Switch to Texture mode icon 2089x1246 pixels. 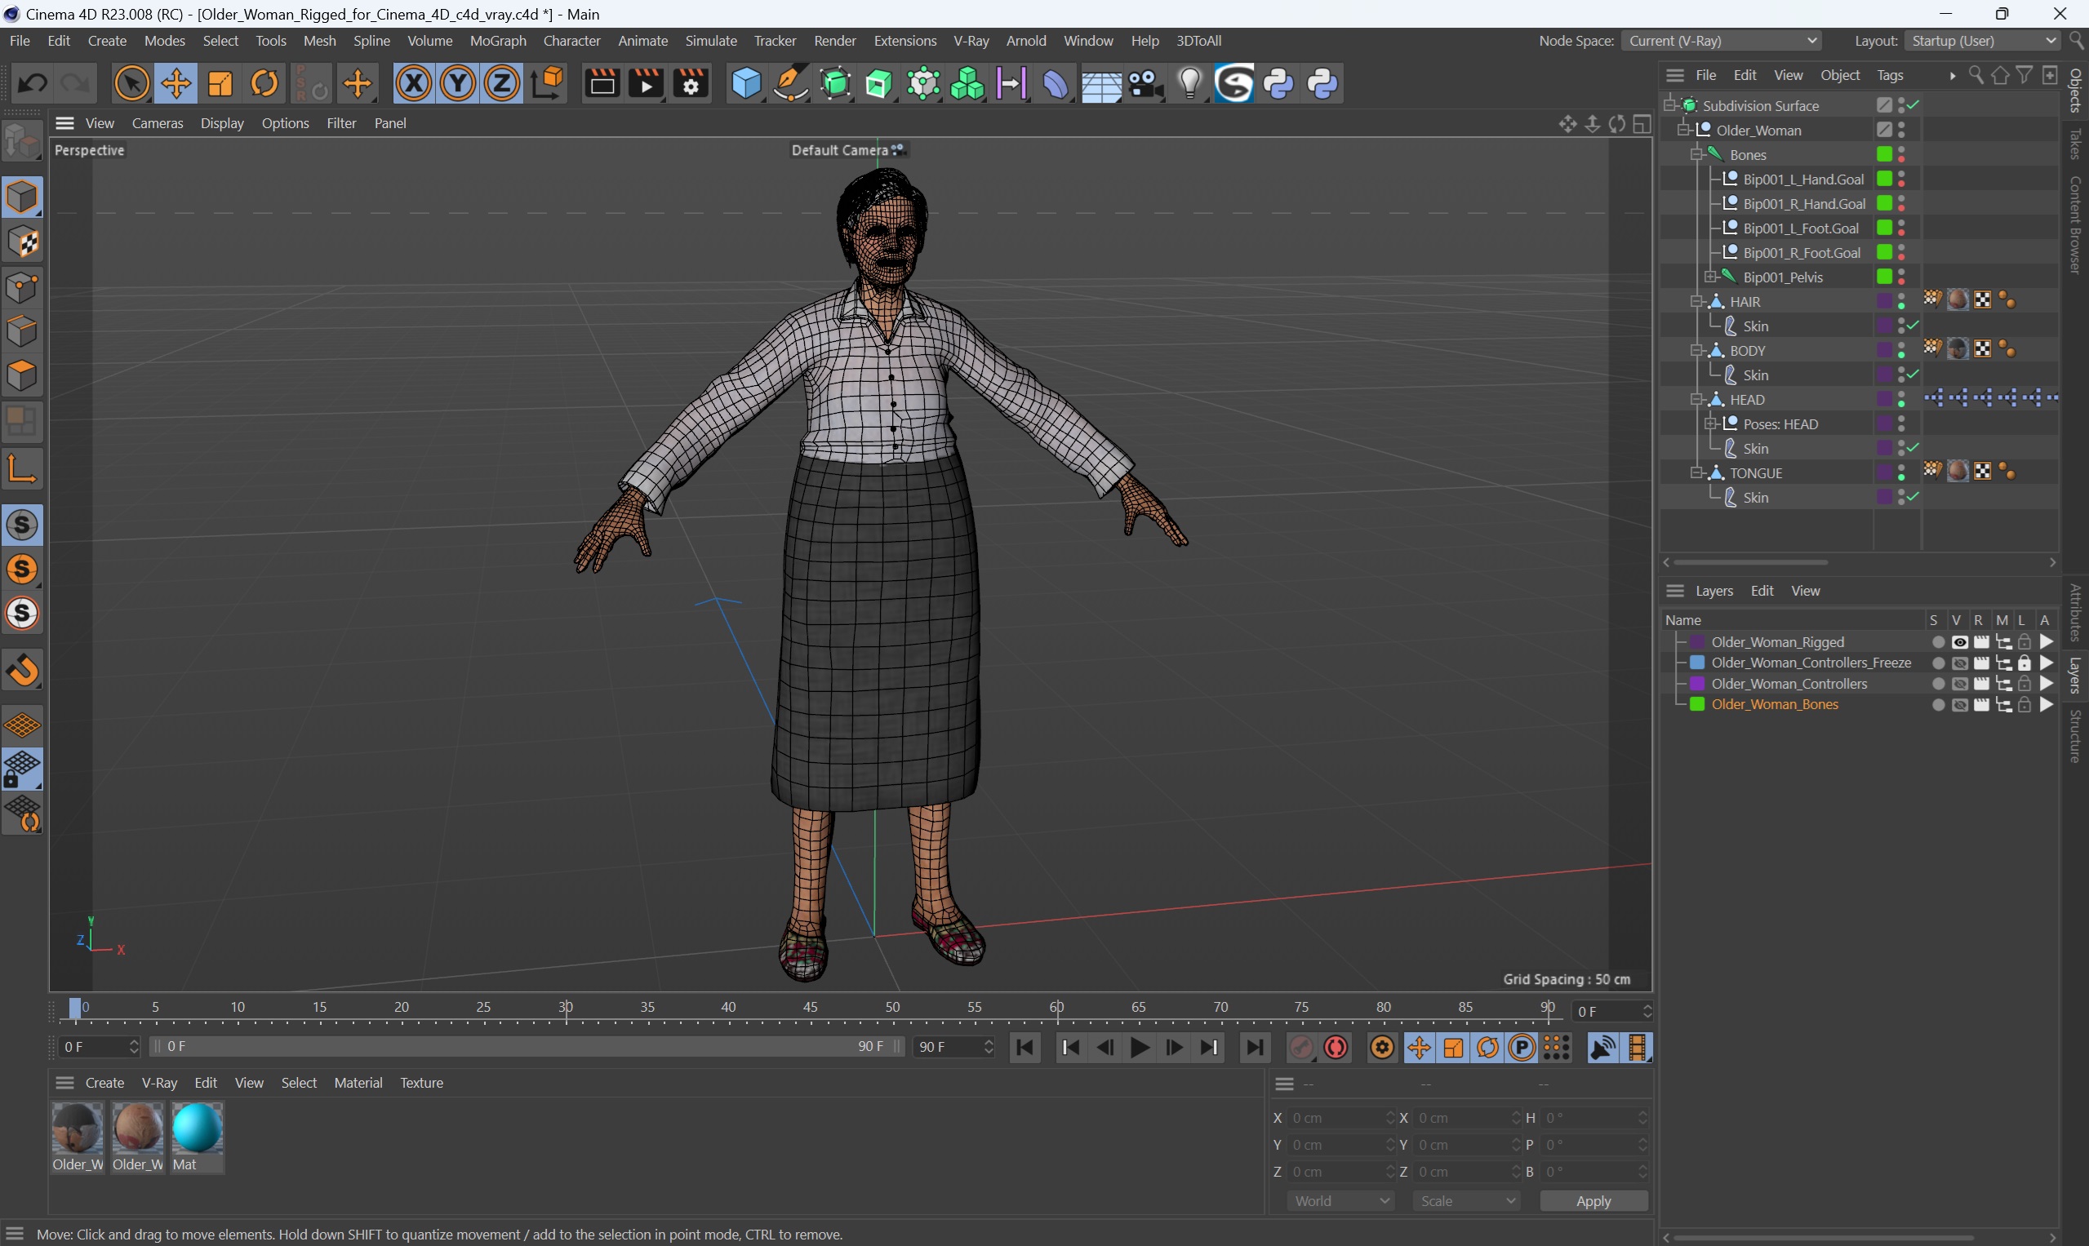coord(22,242)
